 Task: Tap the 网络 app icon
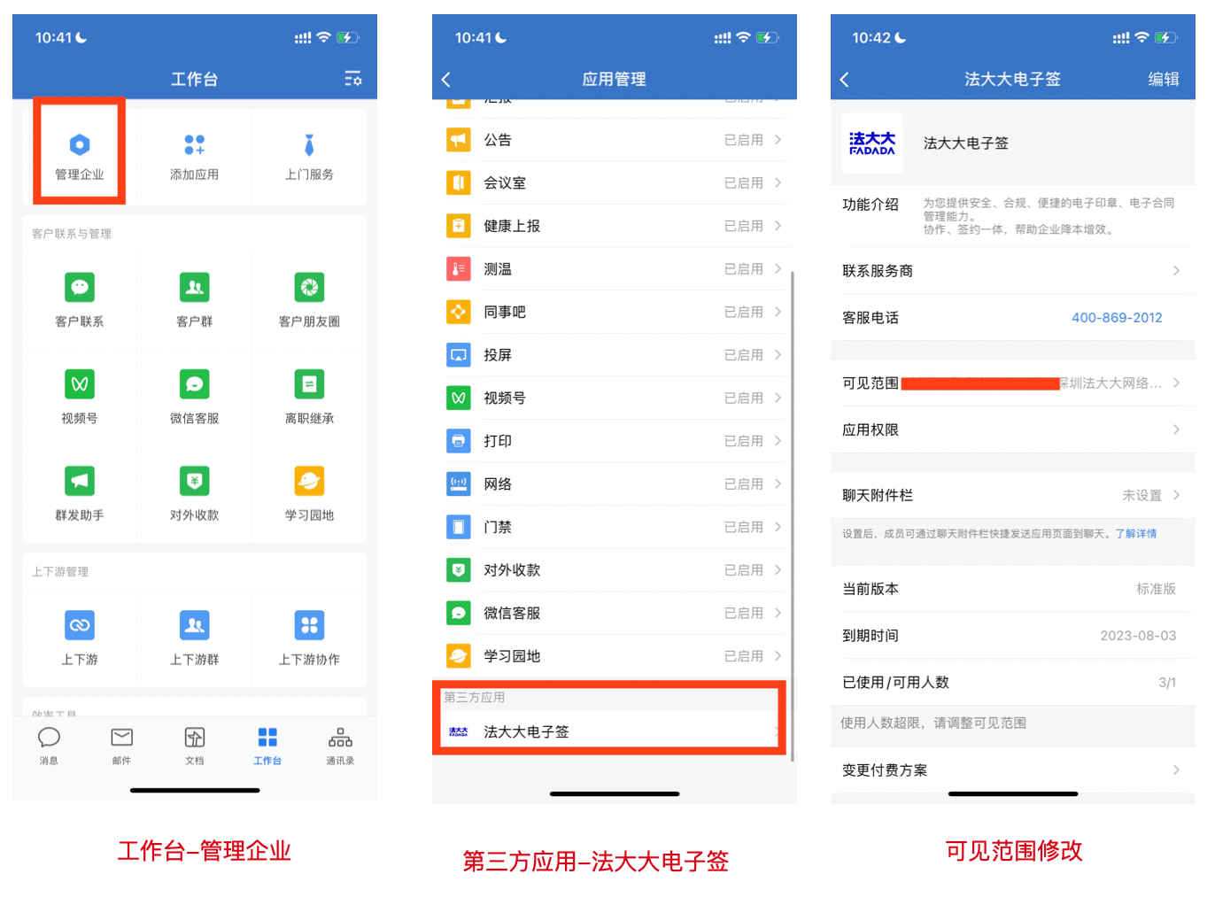459,483
